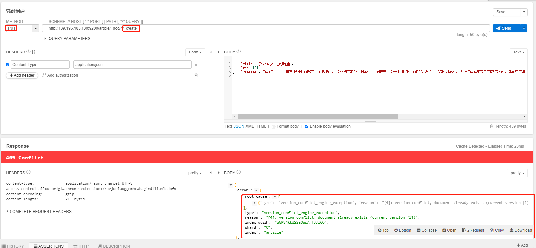Collapse all nodes in response body
The width and height of the screenshot is (536, 248).
click(427, 230)
